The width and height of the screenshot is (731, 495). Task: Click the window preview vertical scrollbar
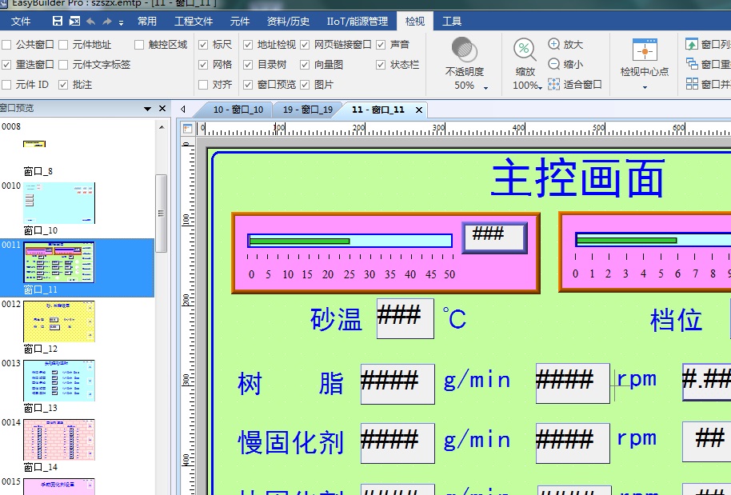[161, 213]
